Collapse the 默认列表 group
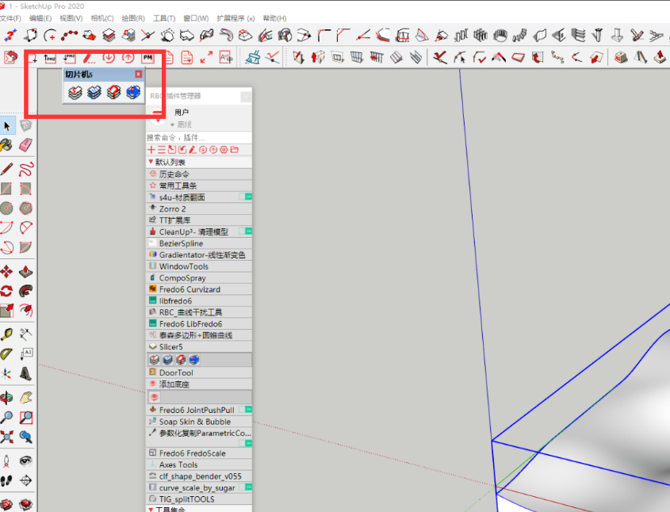This screenshot has width=670, height=512. [151, 162]
